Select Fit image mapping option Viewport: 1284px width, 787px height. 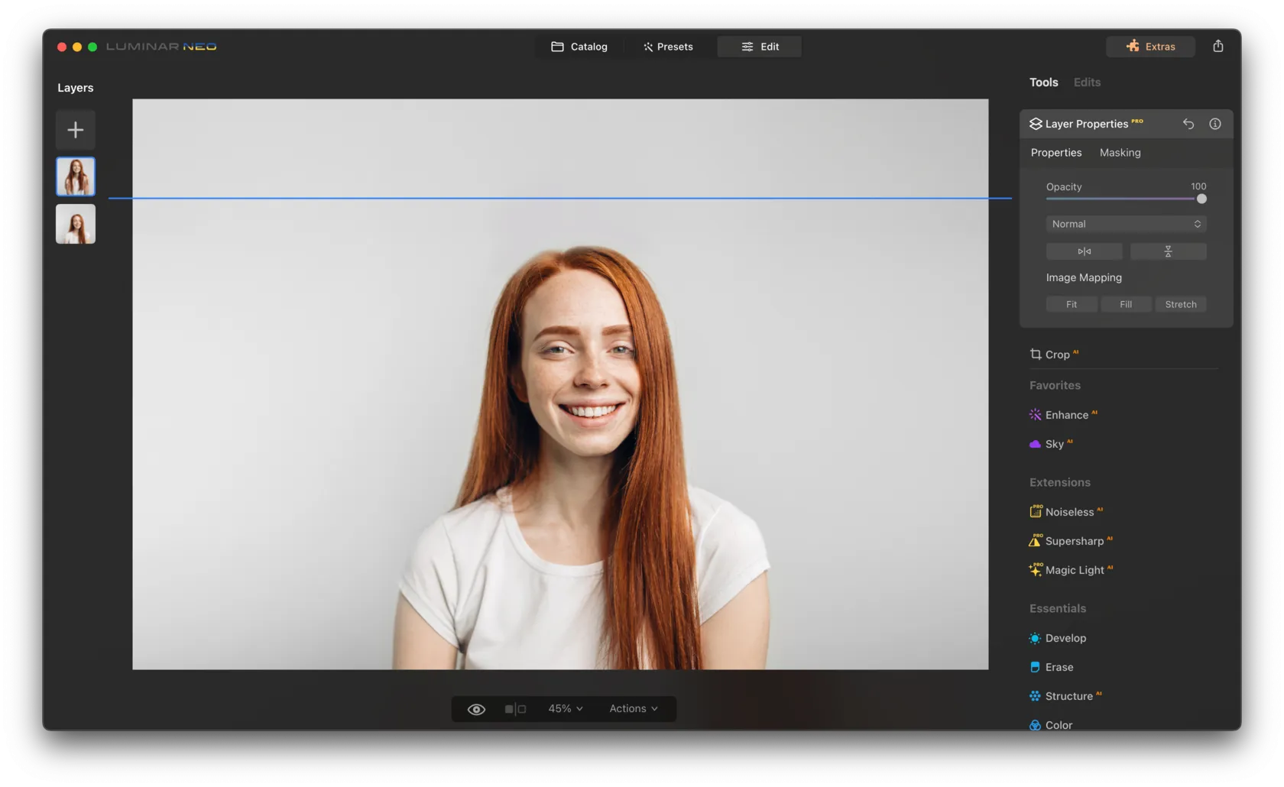pyautogui.click(x=1072, y=304)
